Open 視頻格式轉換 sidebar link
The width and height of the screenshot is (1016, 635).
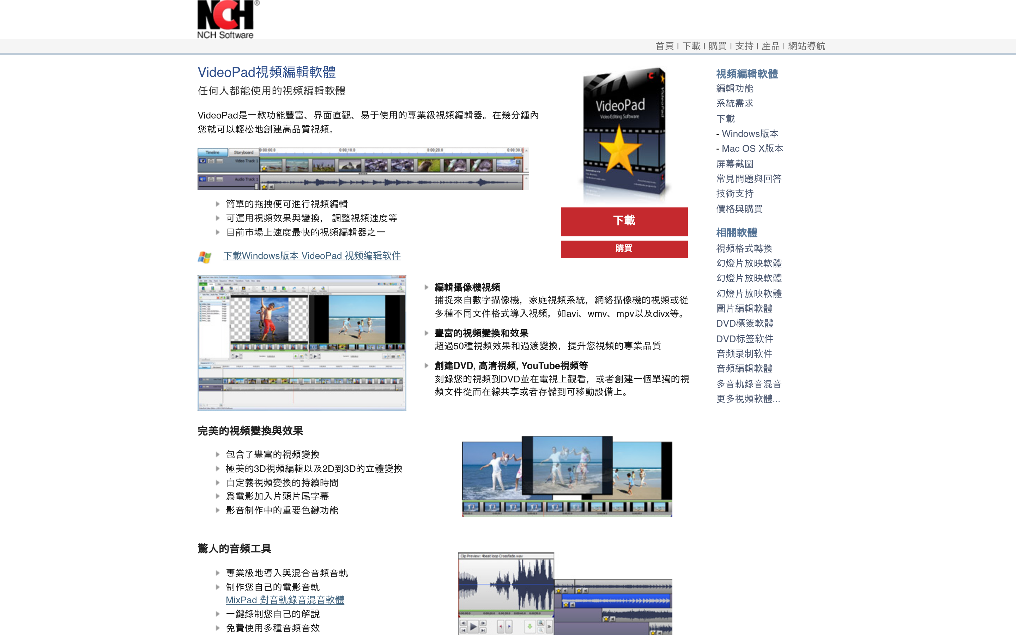(744, 249)
